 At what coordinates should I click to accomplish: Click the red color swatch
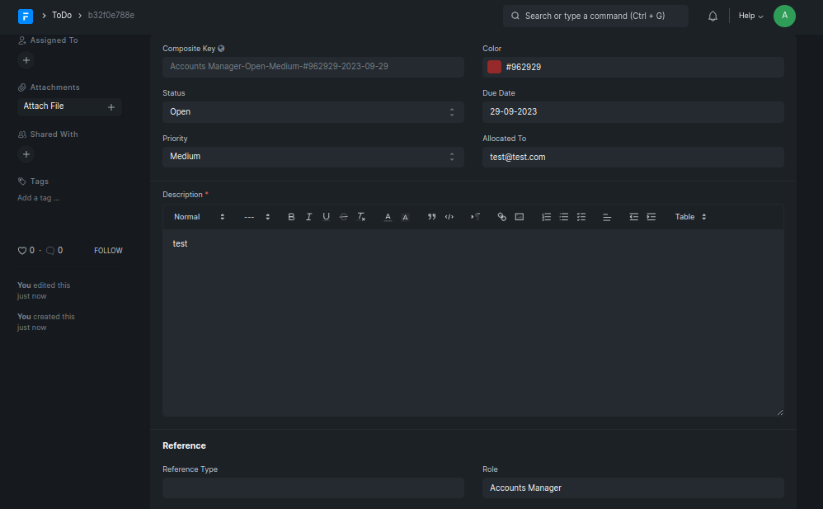point(494,67)
